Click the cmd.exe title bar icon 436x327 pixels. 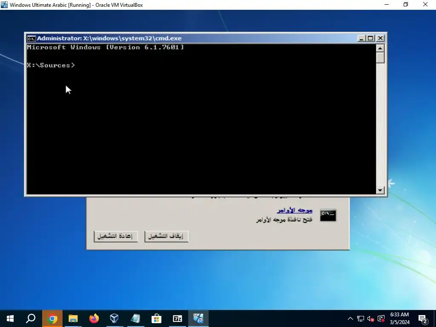pyautogui.click(x=31, y=38)
